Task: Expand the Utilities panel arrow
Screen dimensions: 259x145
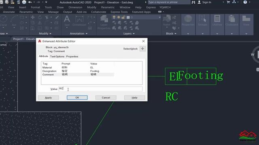Action: tap(217, 34)
